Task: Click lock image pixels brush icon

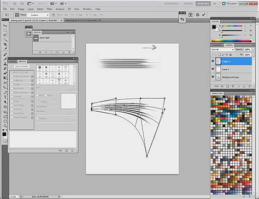Action: (x=223, y=55)
